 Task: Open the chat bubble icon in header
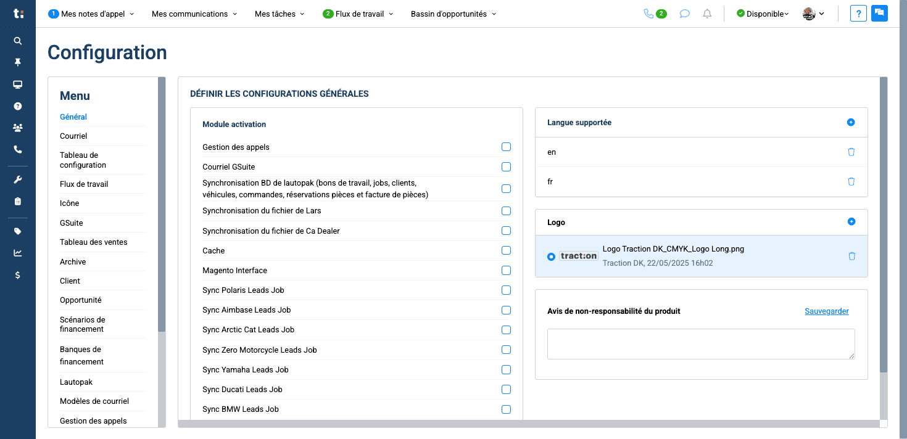pos(684,14)
